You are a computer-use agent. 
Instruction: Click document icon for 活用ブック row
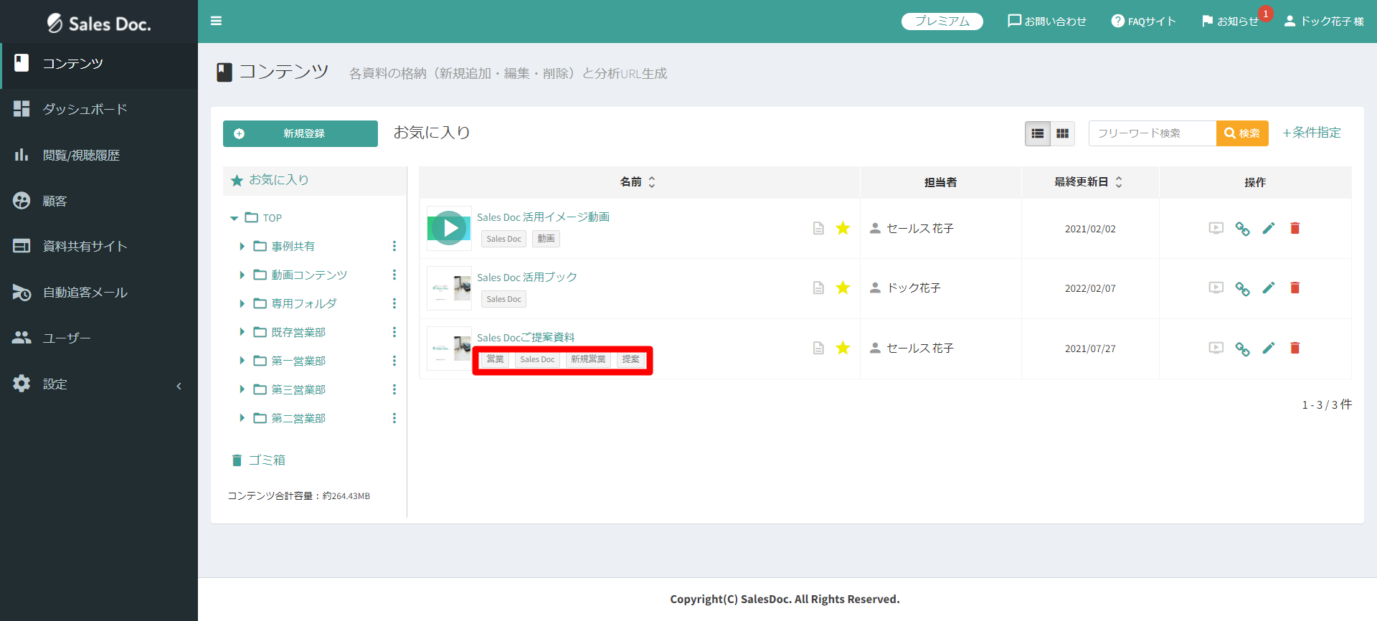[x=818, y=288]
